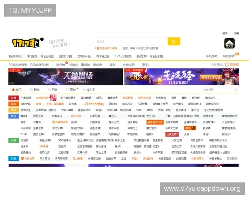Click the 17173 site logo
The width and height of the screenshot is (249, 199).
(x=28, y=42)
